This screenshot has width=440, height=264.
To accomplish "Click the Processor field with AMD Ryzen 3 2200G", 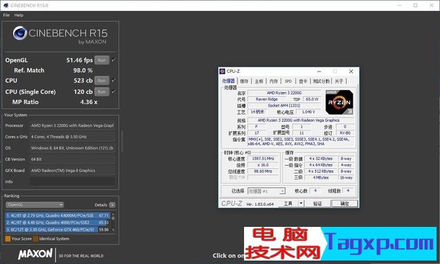I will pos(72,125).
